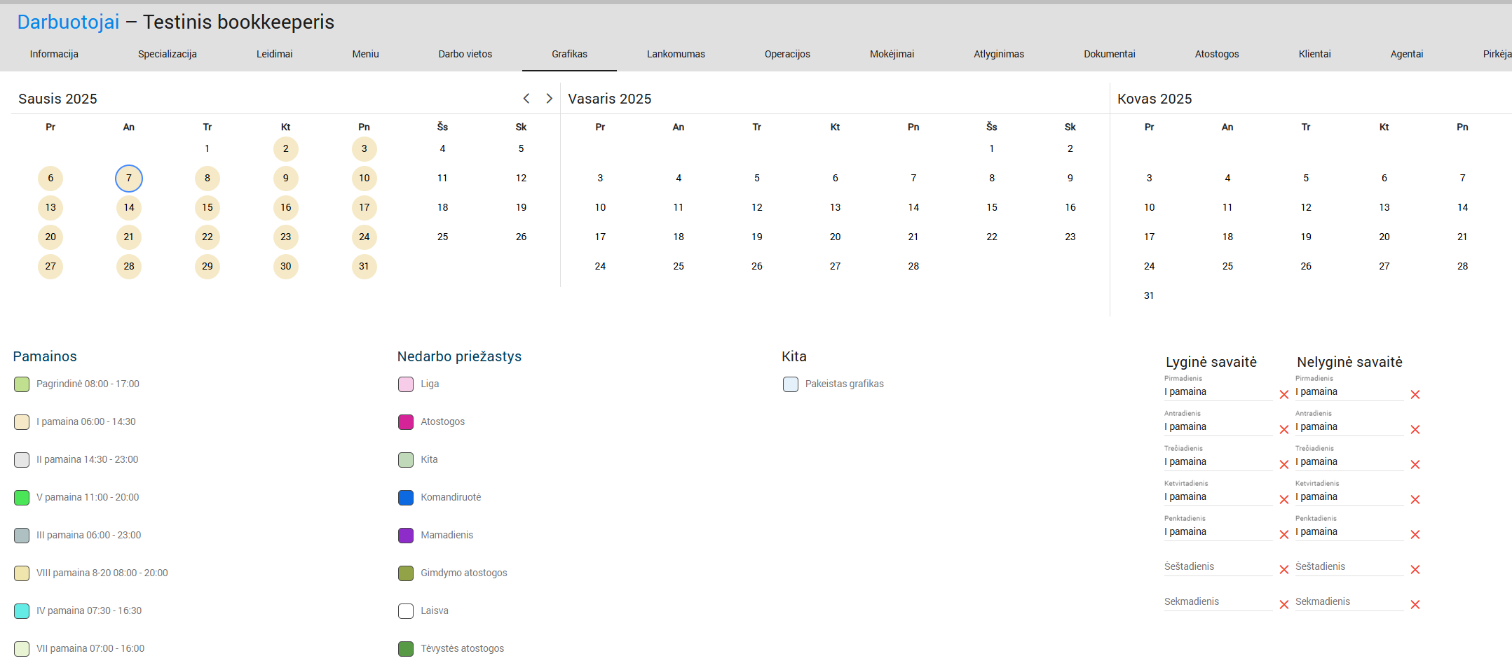Click the Darbuotojai breadcrumb link

68,22
